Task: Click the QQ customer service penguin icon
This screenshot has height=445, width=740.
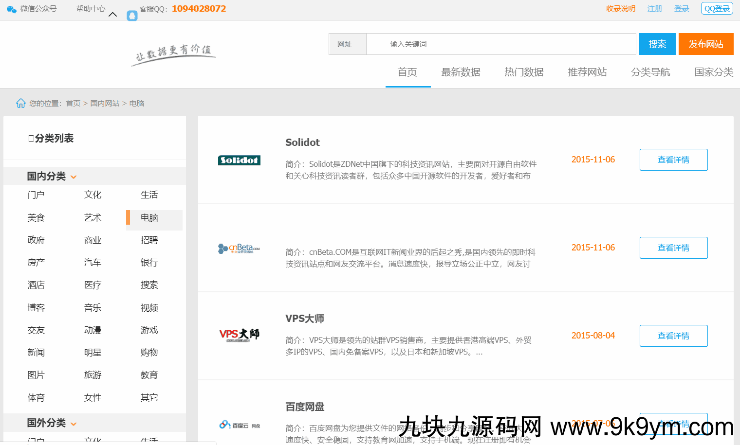Action: (132, 16)
